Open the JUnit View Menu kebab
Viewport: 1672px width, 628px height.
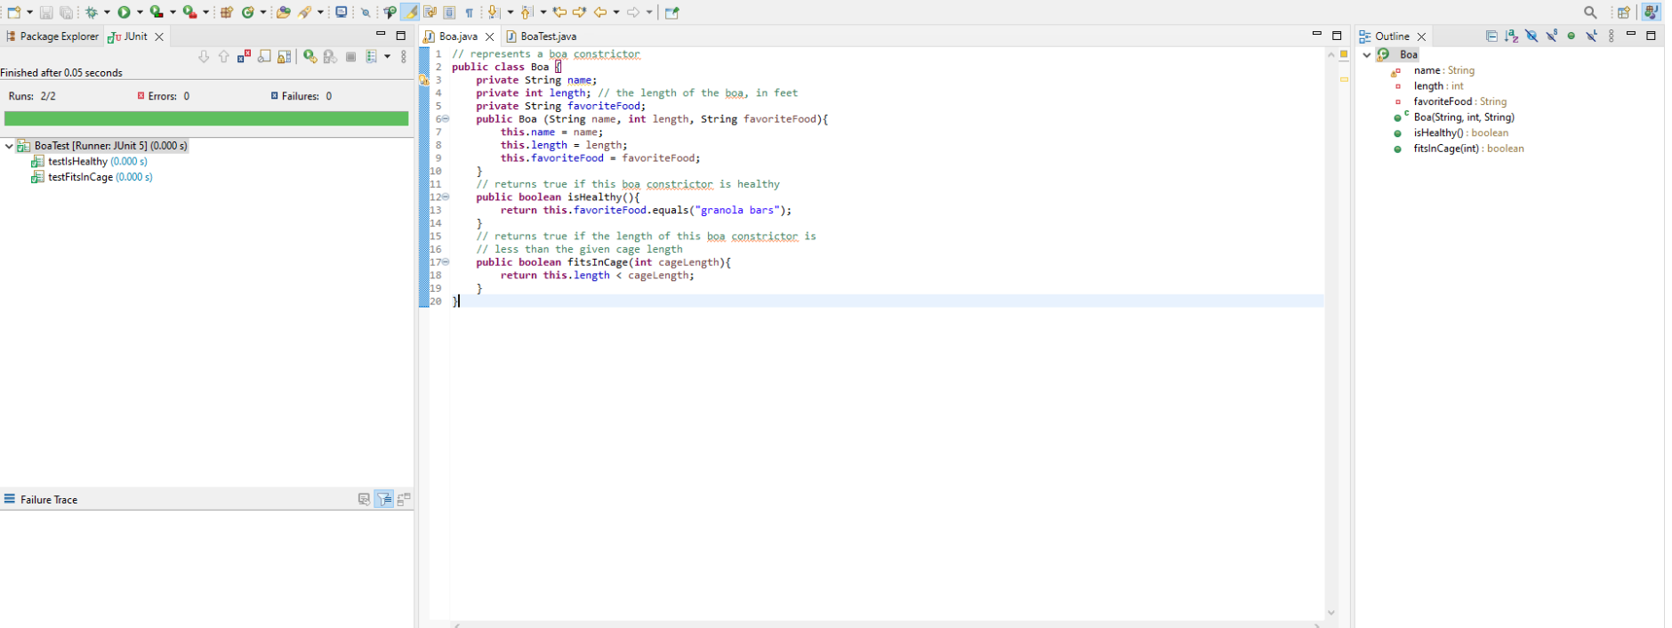pos(404,56)
